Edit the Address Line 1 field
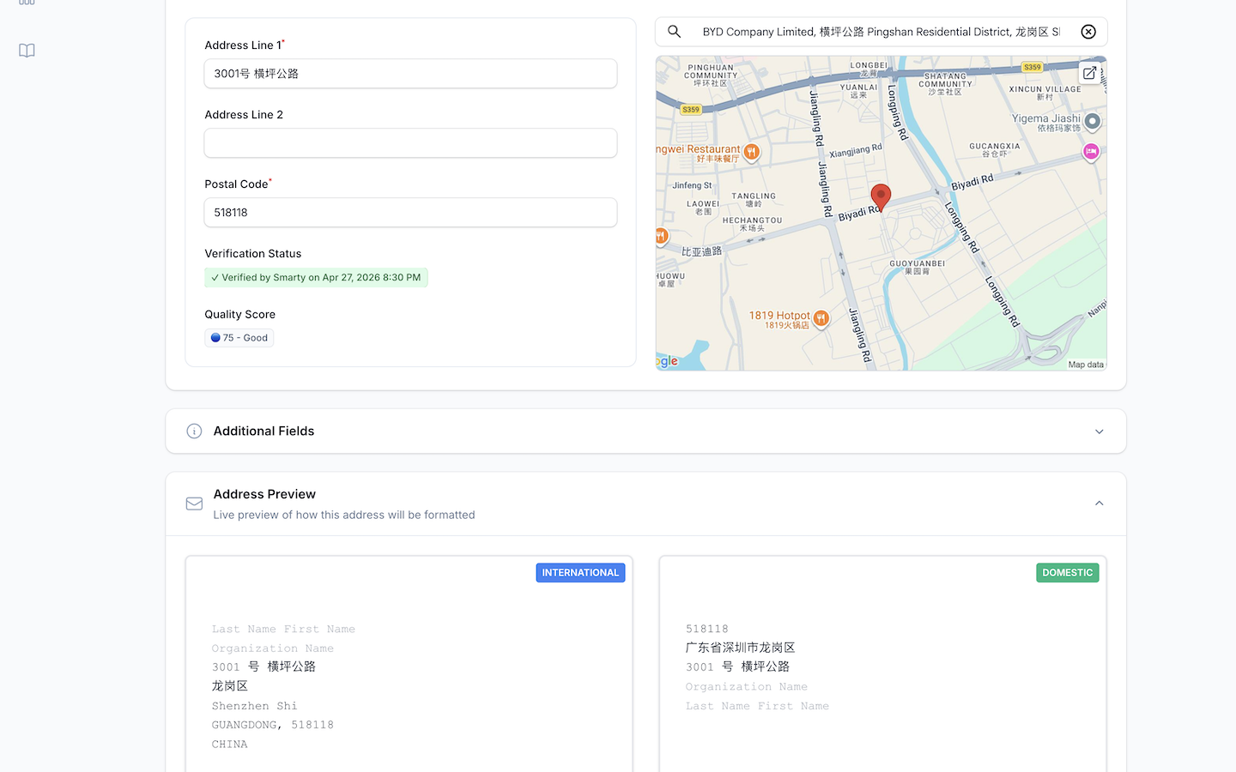 tap(410, 74)
